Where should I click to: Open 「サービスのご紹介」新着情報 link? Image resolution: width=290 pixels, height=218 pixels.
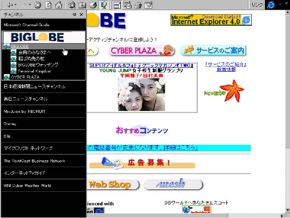coord(226,67)
